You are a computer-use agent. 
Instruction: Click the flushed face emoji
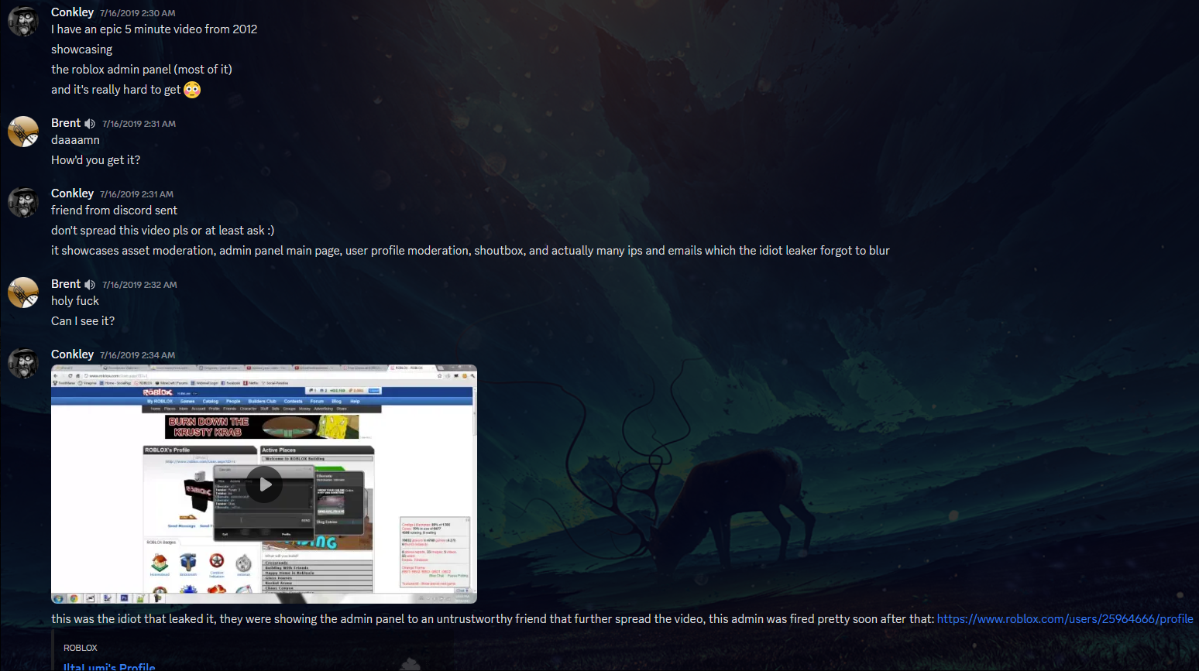click(192, 90)
